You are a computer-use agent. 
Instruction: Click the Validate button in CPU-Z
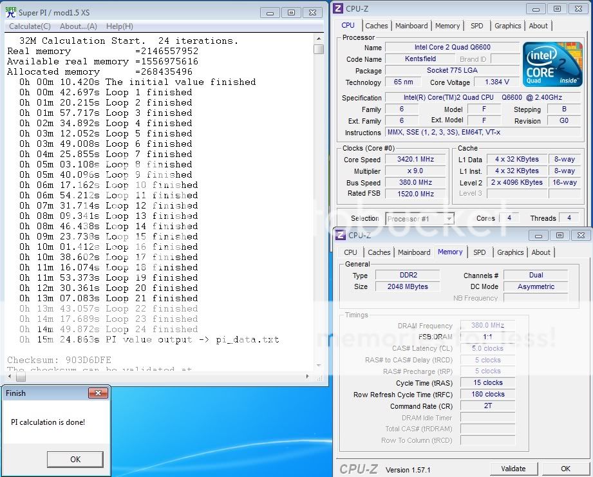pos(514,468)
